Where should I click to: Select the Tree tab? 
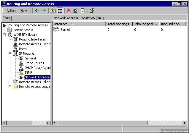point(6,18)
